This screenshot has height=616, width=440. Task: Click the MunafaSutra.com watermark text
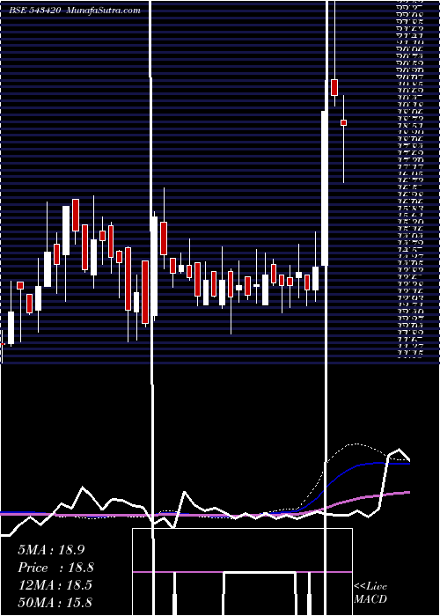(103, 11)
